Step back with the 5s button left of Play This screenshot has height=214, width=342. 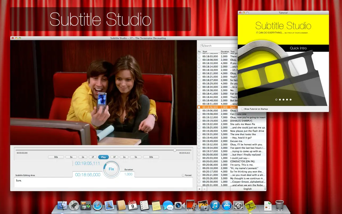pyautogui.click(x=71, y=157)
